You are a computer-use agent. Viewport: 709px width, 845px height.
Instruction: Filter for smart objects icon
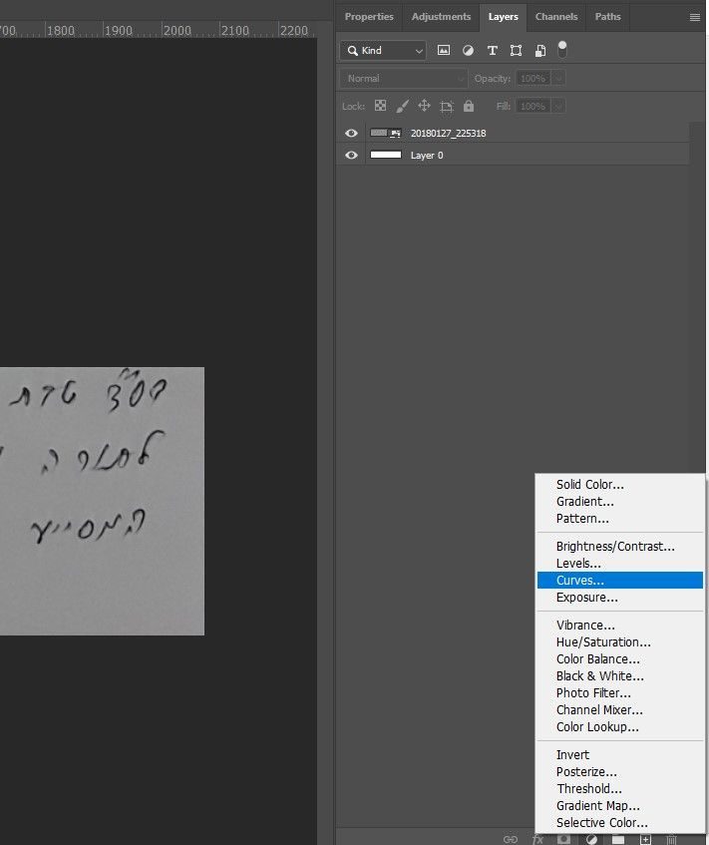point(539,50)
